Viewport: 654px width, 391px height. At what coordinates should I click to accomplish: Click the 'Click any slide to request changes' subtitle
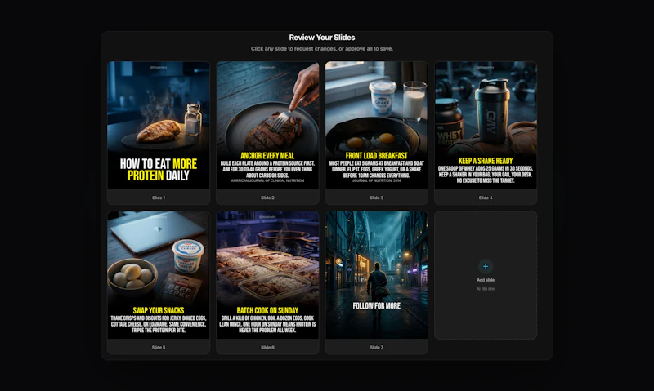(x=322, y=49)
